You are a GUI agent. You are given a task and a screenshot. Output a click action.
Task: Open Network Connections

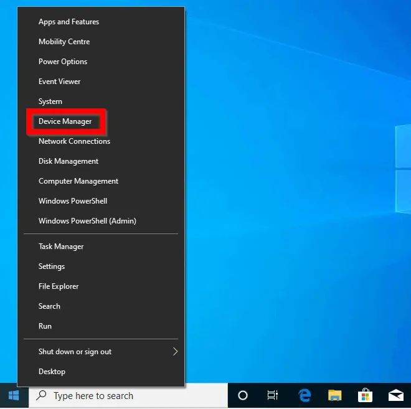[x=74, y=141]
